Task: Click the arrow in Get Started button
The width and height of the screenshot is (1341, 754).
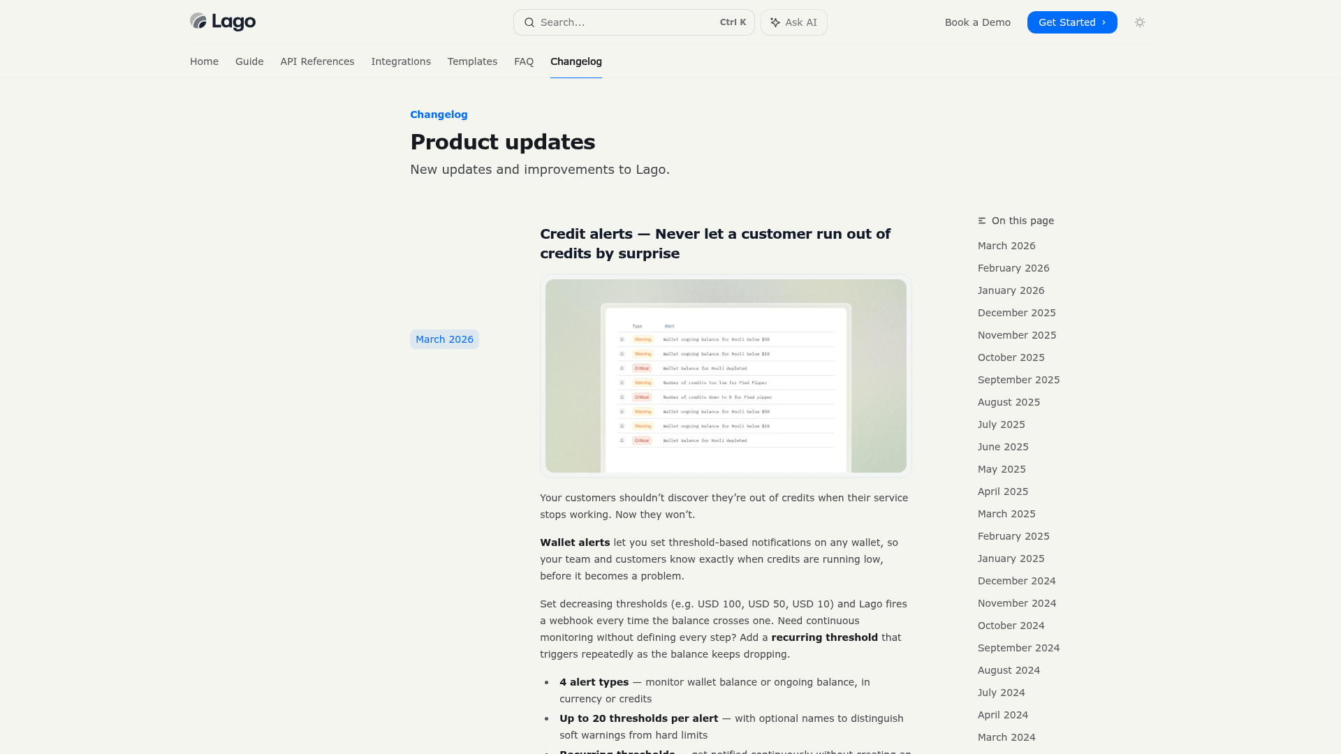Action: click(x=1104, y=22)
